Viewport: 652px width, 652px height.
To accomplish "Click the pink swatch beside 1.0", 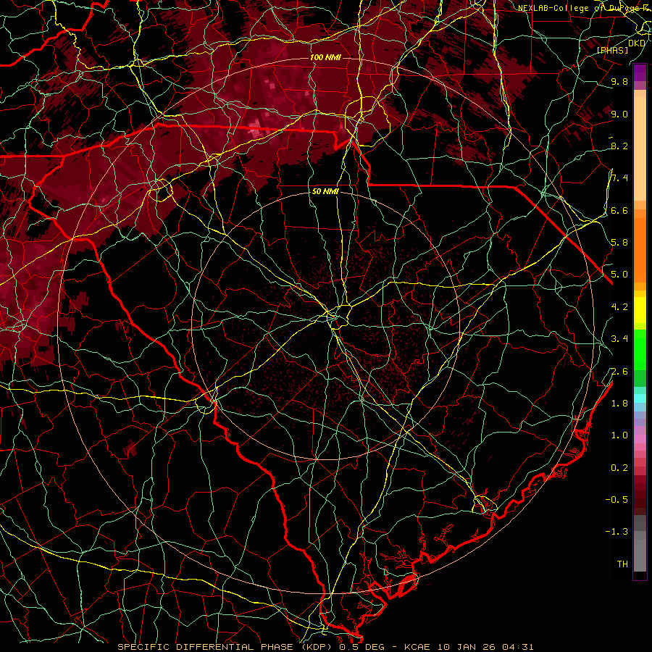I will [640, 439].
